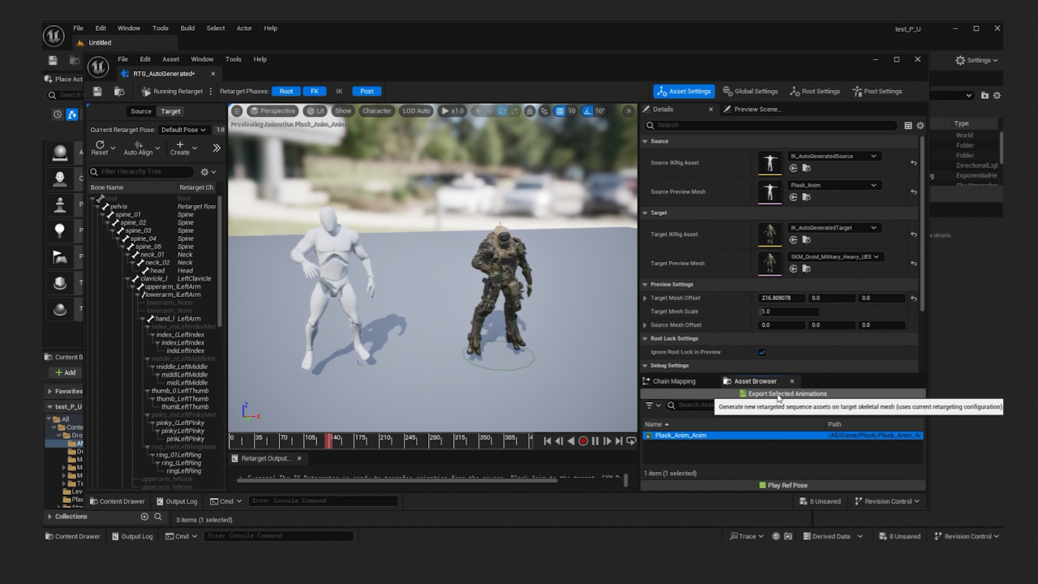Click the Play Ref Pose button

point(783,484)
